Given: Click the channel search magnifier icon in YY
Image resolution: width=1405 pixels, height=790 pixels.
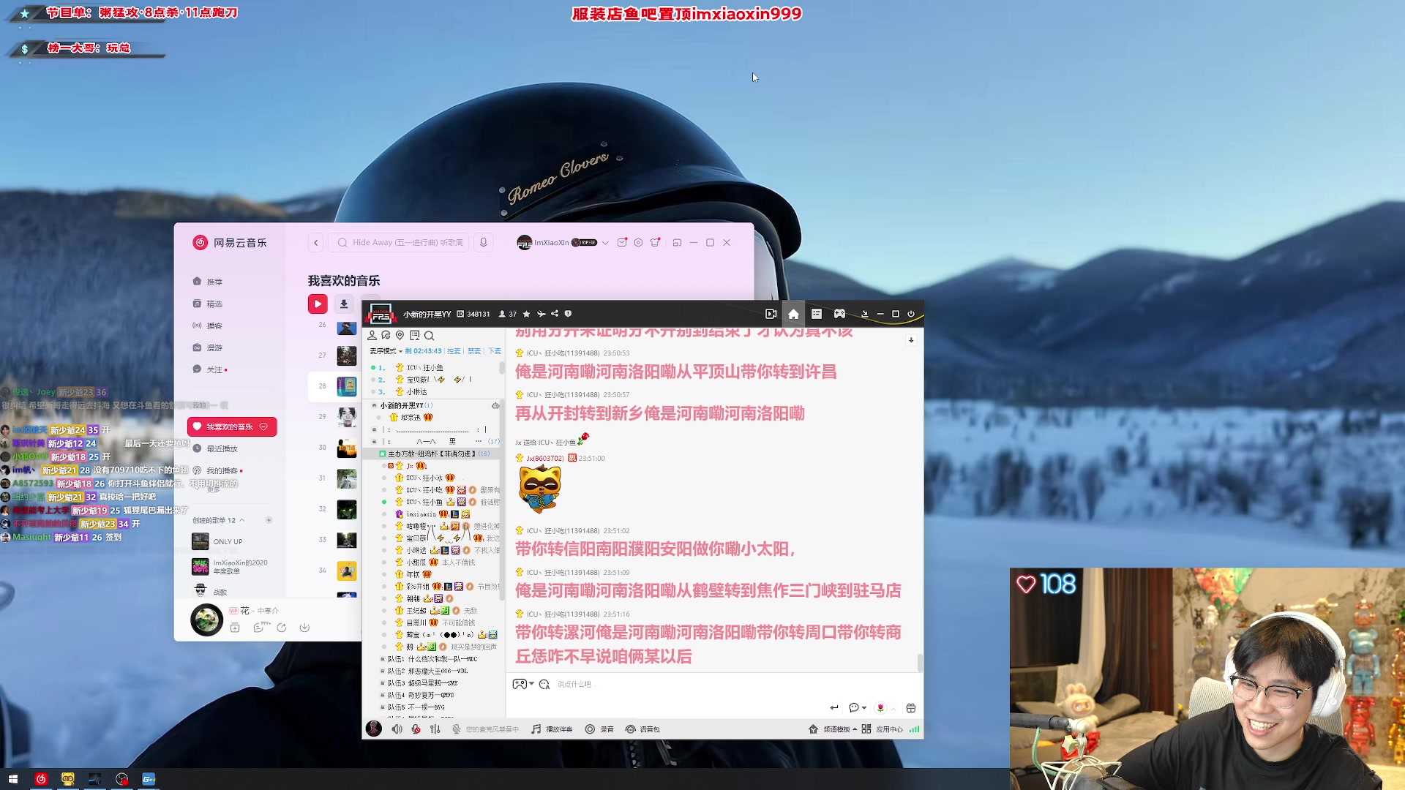Looking at the screenshot, I should (430, 336).
